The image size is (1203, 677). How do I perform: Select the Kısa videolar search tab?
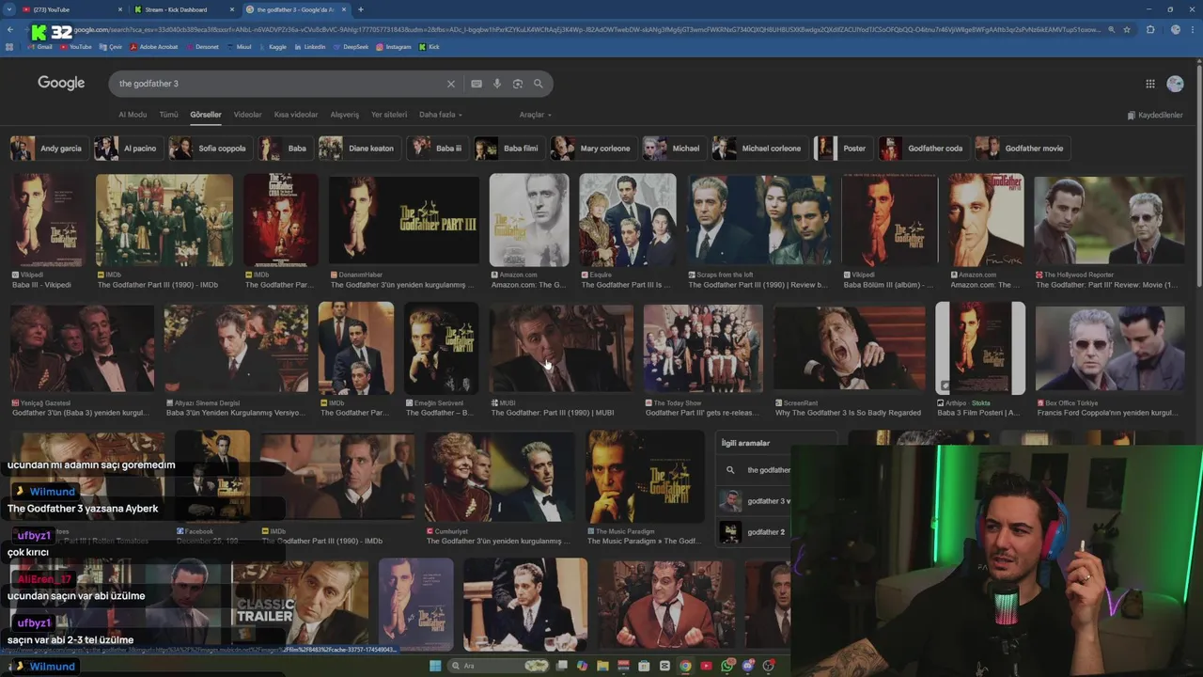296,115
